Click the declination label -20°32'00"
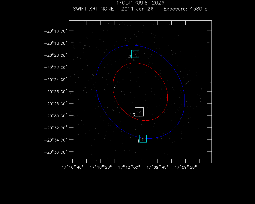 click(x=56, y=128)
